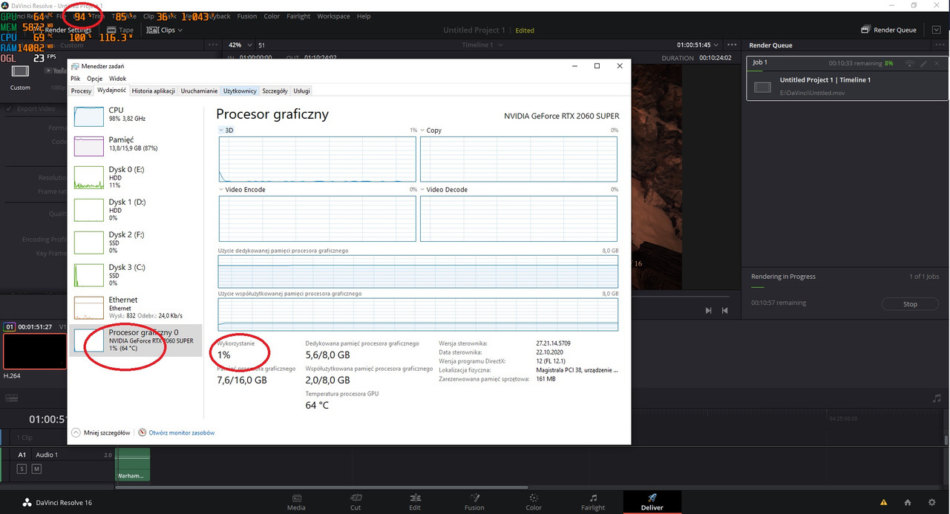Select Dysk 1 (D:) in sidebar
The height and width of the screenshot is (514, 950).
tap(135, 209)
